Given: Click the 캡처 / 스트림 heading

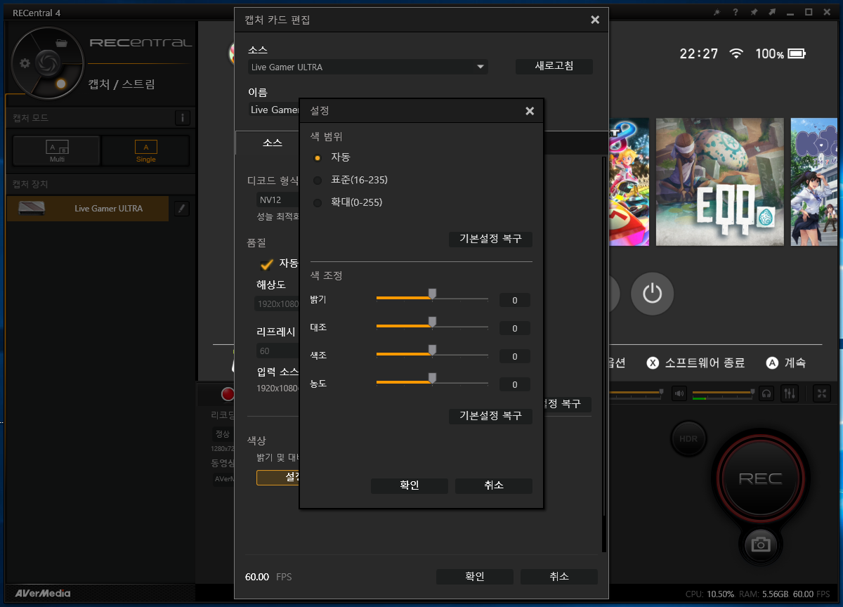Looking at the screenshot, I should 122,84.
